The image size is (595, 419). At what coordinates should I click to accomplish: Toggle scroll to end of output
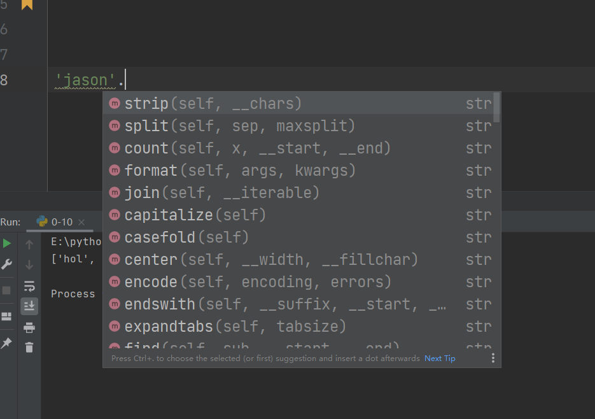(29, 306)
